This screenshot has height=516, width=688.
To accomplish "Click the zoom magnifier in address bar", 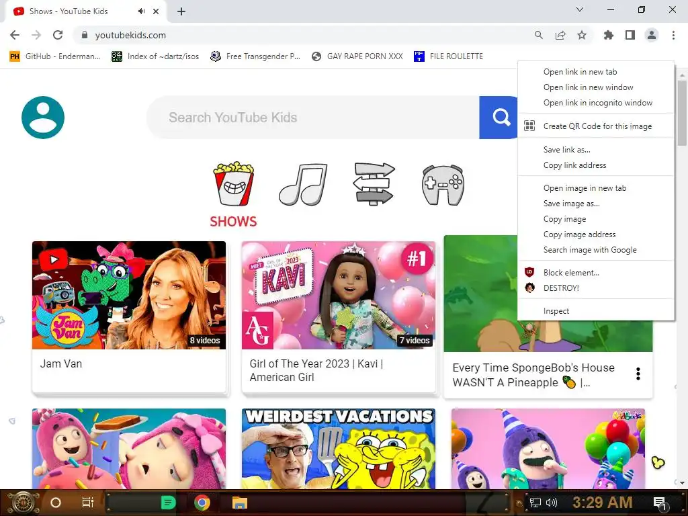I will tap(538, 35).
